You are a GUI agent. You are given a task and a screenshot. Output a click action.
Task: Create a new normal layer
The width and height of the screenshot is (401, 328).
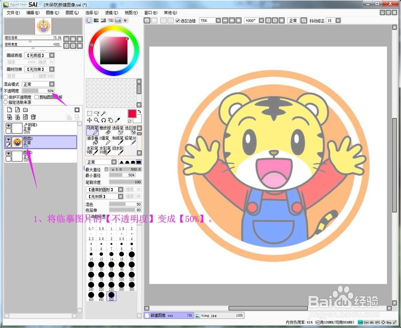click(x=10, y=110)
